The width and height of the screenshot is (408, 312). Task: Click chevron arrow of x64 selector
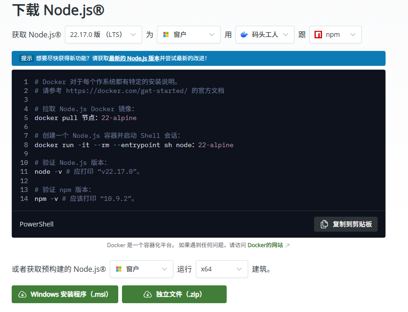point(239,269)
